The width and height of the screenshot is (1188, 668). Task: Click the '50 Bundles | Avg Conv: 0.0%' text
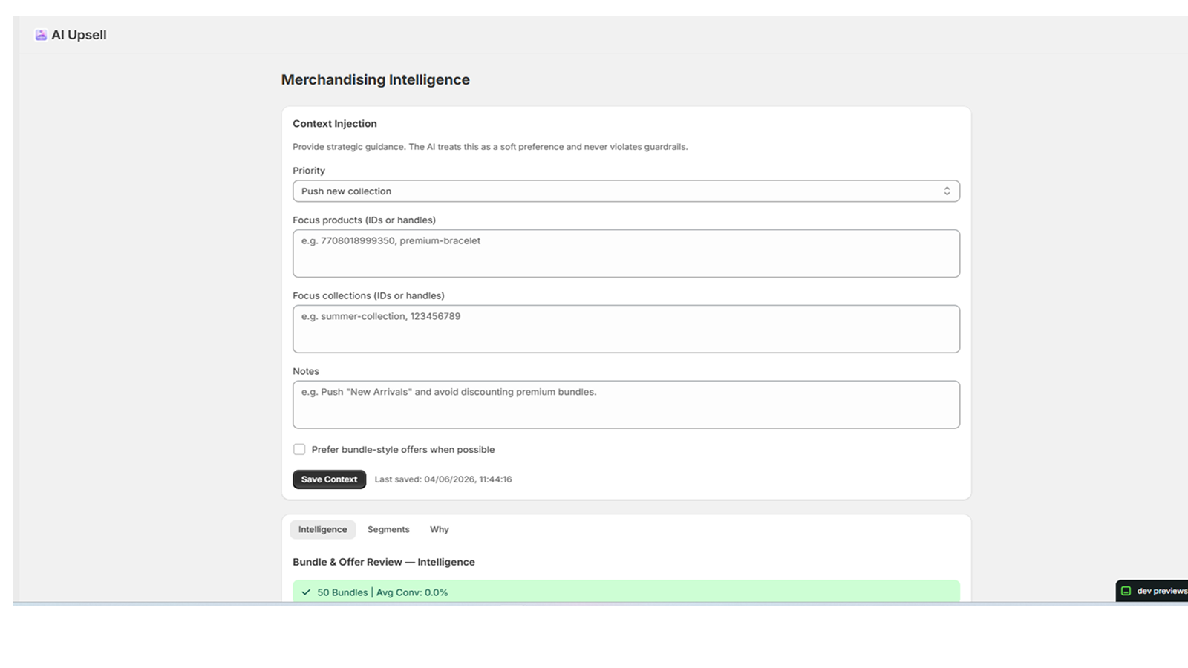tap(382, 592)
